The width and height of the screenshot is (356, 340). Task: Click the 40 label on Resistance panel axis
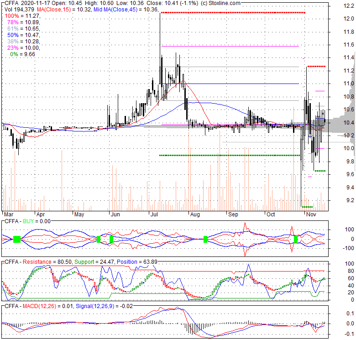coord(351,286)
